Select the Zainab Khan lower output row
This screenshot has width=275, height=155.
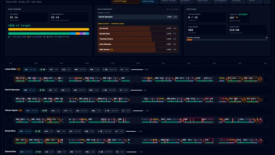[x=138, y=34]
